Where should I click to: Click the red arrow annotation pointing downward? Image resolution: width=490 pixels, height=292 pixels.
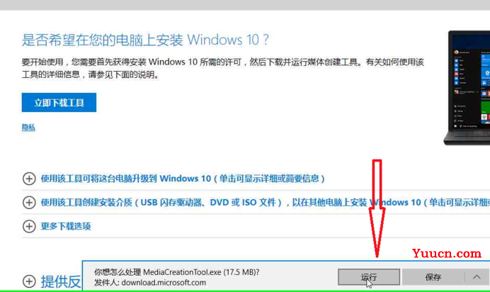pyautogui.click(x=377, y=208)
